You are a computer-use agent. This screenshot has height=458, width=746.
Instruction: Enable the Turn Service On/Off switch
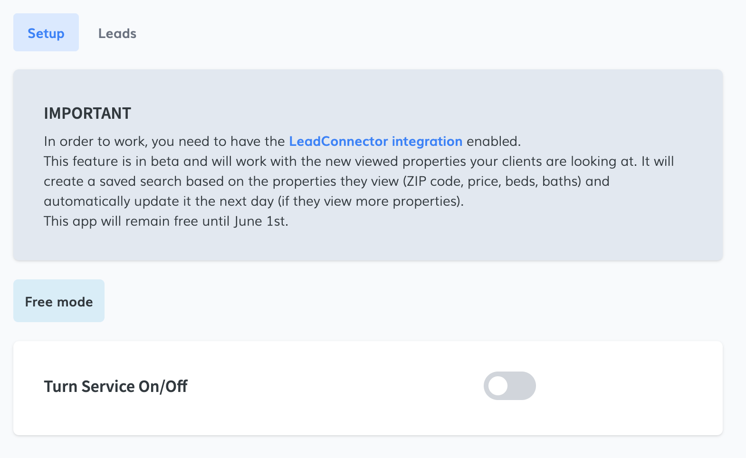pyautogui.click(x=509, y=386)
